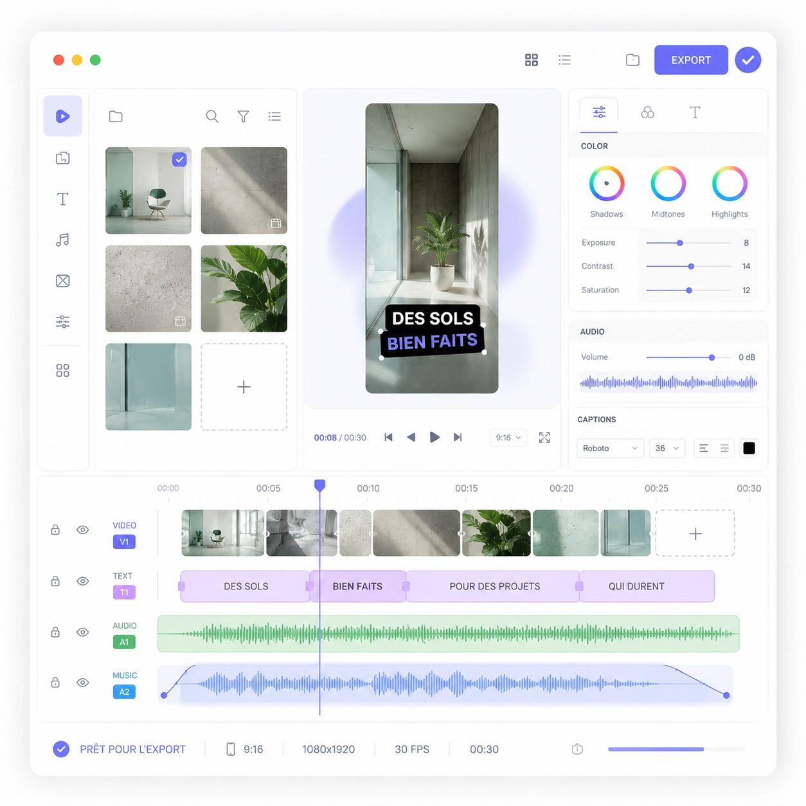The height and width of the screenshot is (806, 806).
Task: Uncheck the selected interior chair thumbnail checkbox
Action: [x=179, y=159]
